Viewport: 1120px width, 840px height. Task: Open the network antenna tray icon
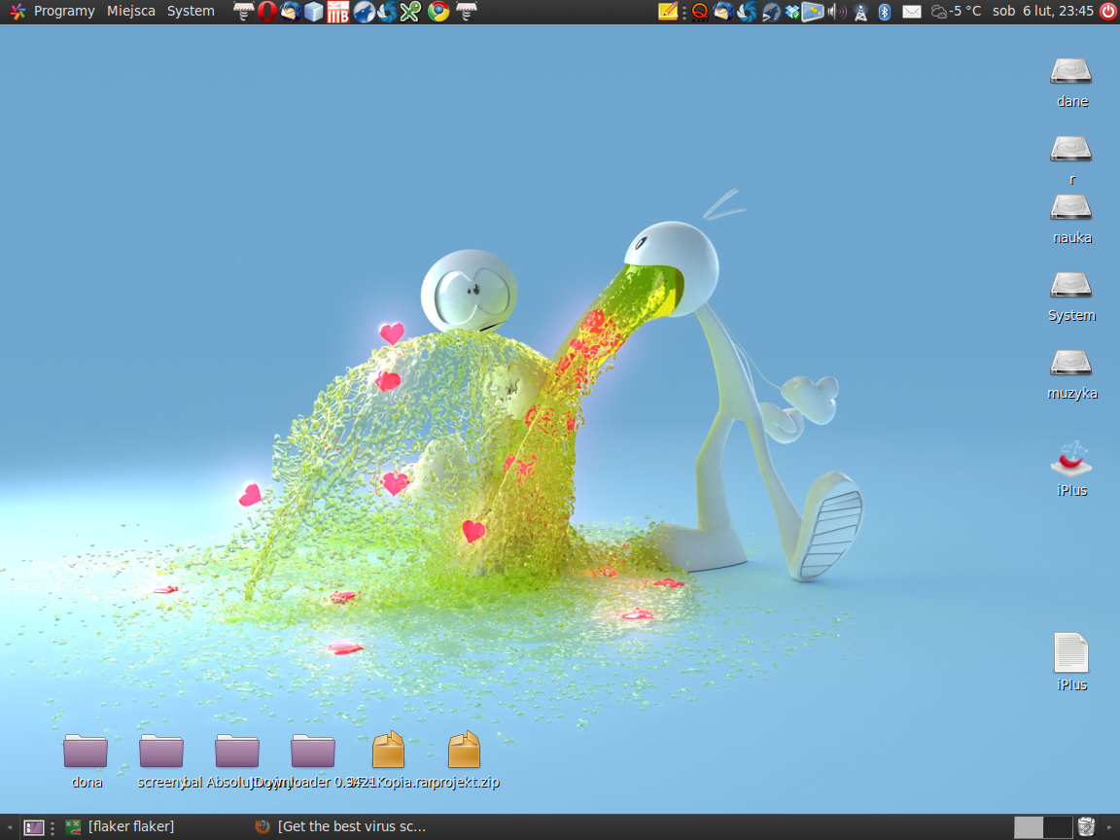click(860, 12)
